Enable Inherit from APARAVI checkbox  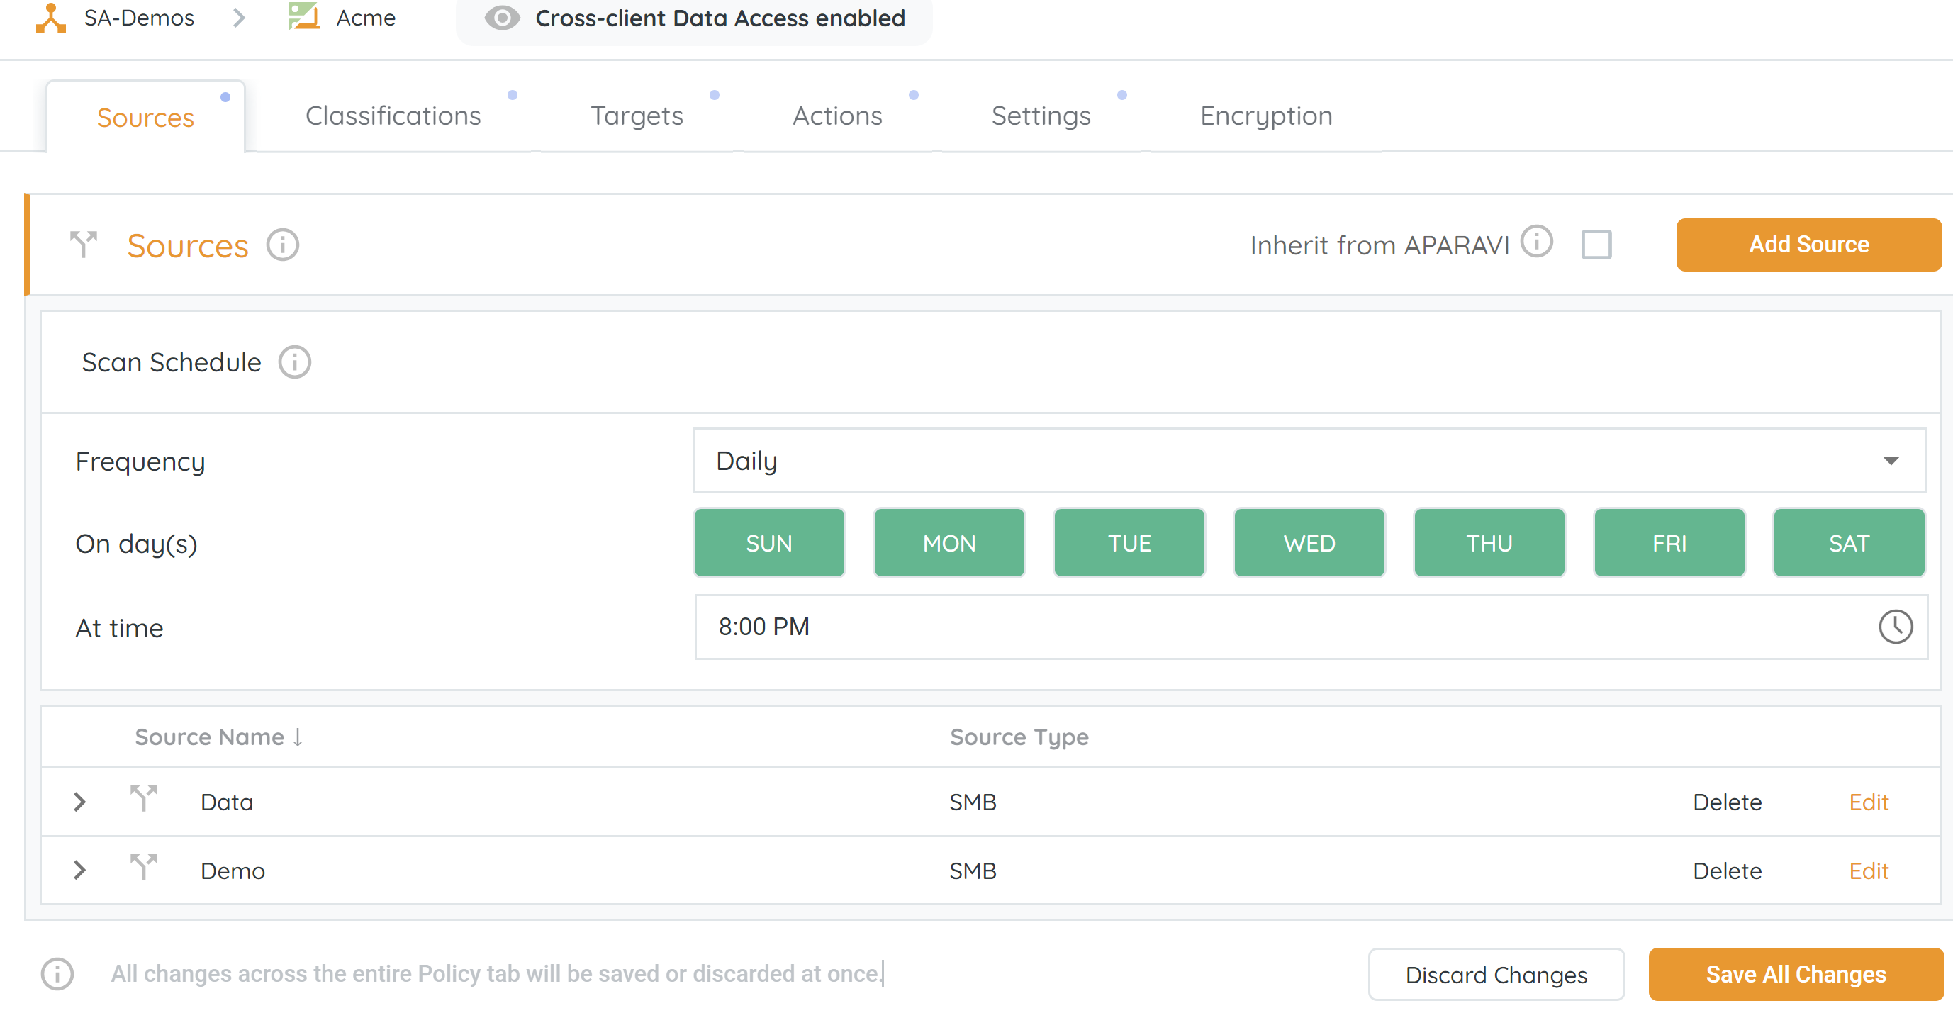click(x=1596, y=245)
